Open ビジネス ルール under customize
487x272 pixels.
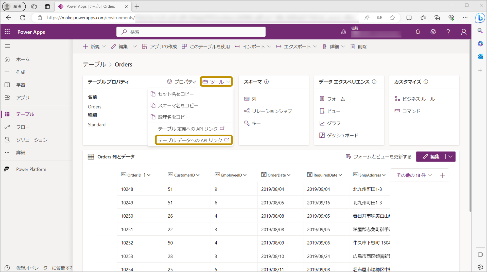pyautogui.click(x=415, y=99)
